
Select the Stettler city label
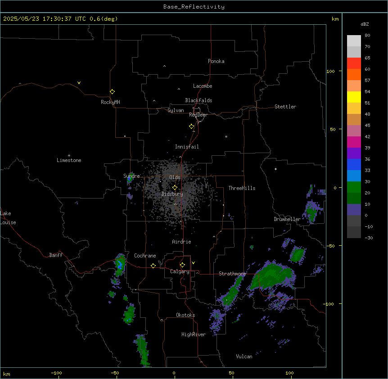click(x=285, y=107)
